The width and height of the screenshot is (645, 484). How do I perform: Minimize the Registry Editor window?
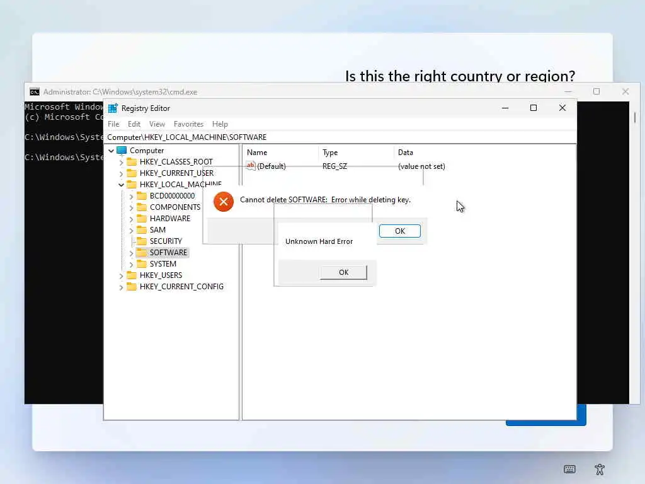point(505,108)
